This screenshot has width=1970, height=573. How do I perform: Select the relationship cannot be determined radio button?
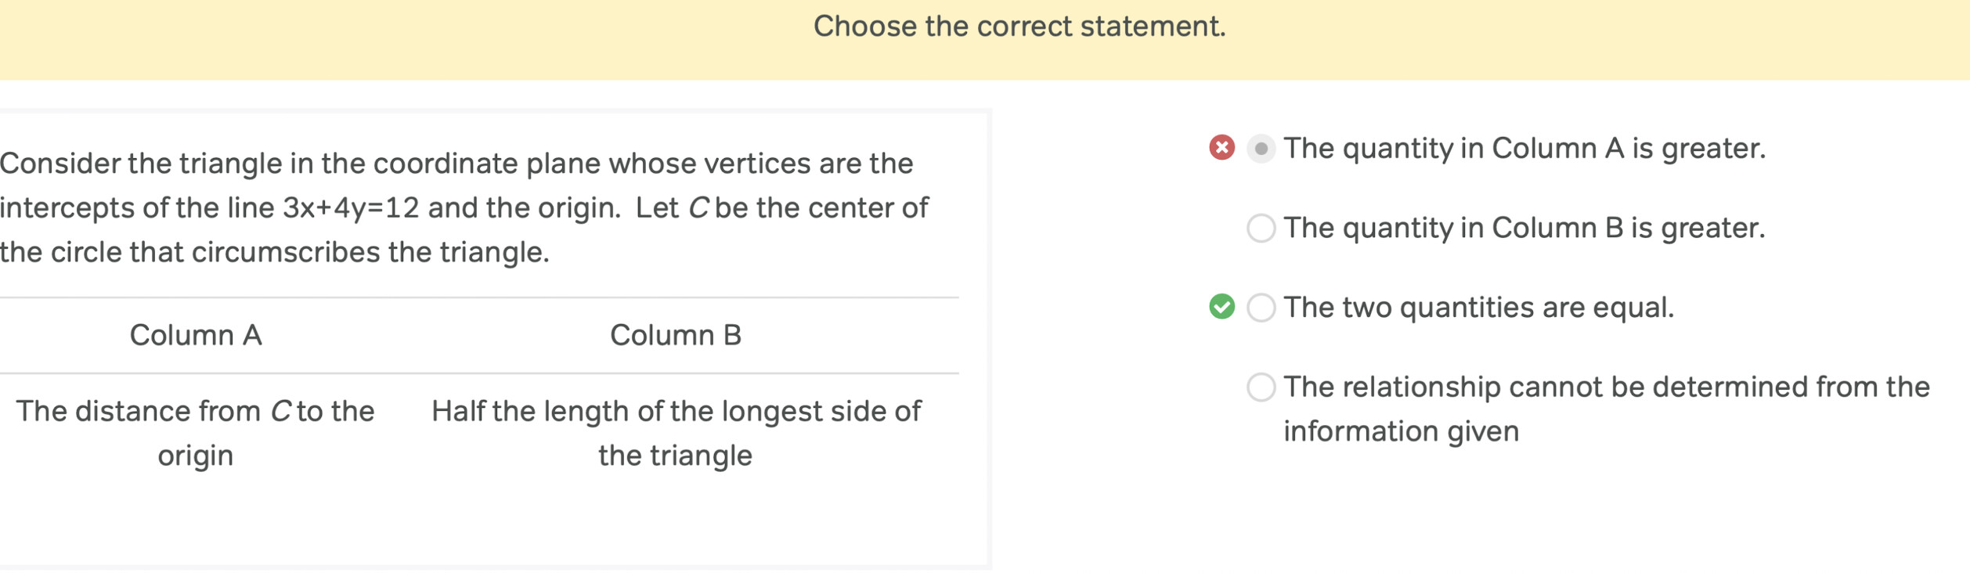(1261, 387)
